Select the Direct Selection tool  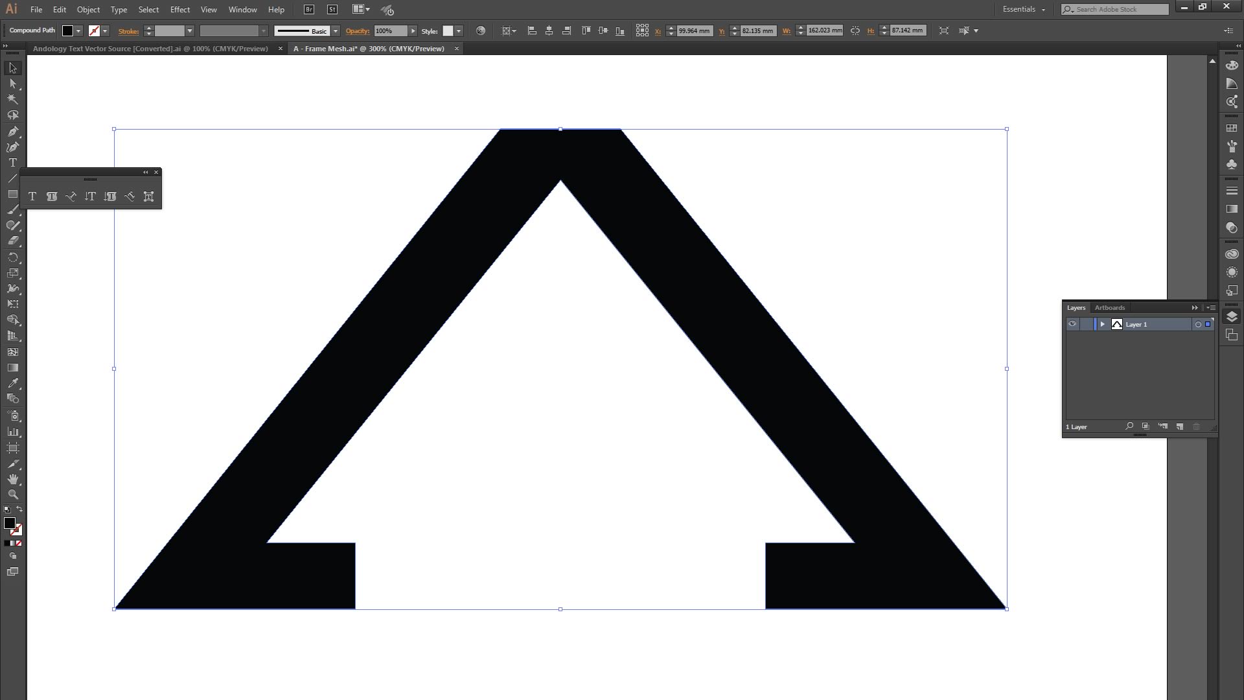point(12,84)
